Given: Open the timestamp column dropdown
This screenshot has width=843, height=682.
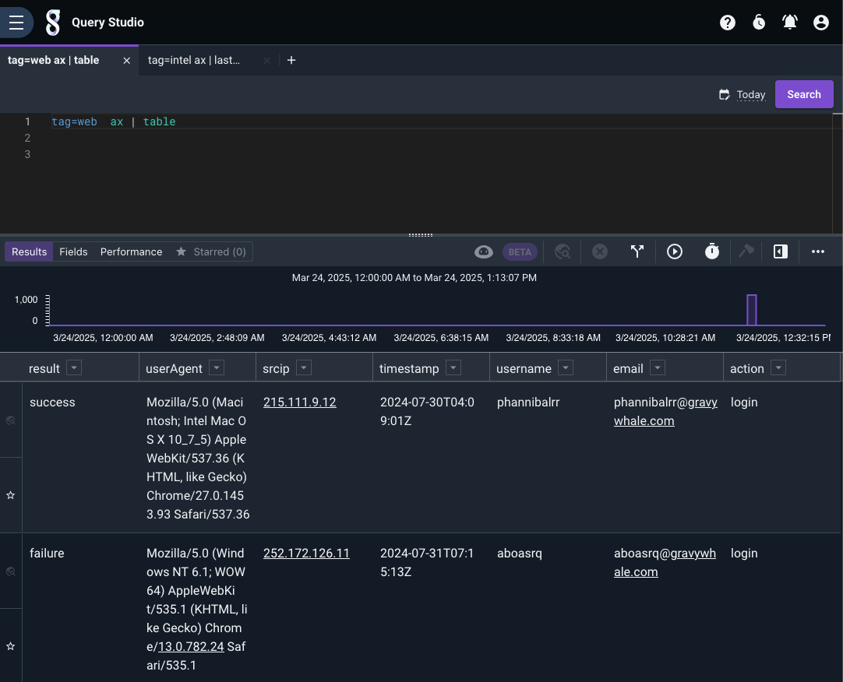Looking at the screenshot, I should point(453,367).
